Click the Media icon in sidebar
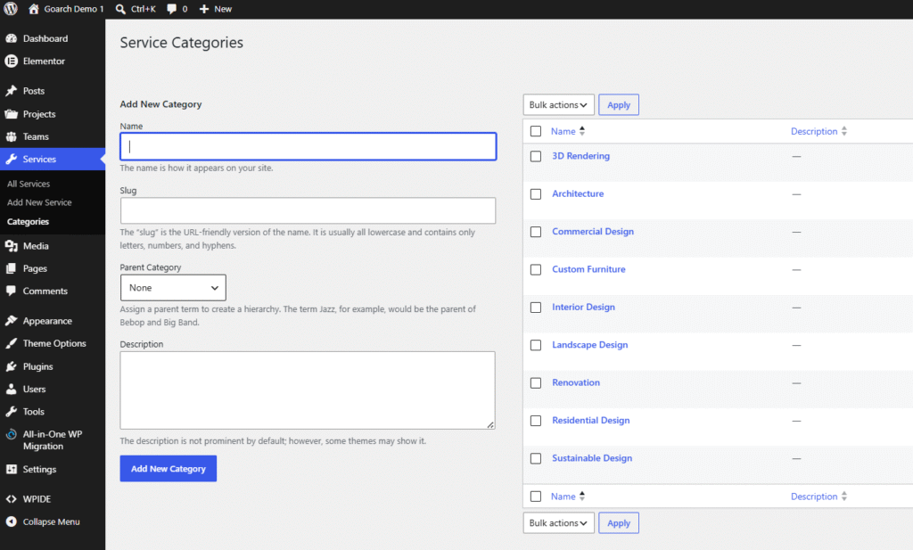The height and width of the screenshot is (550, 913). pyautogui.click(x=11, y=246)
